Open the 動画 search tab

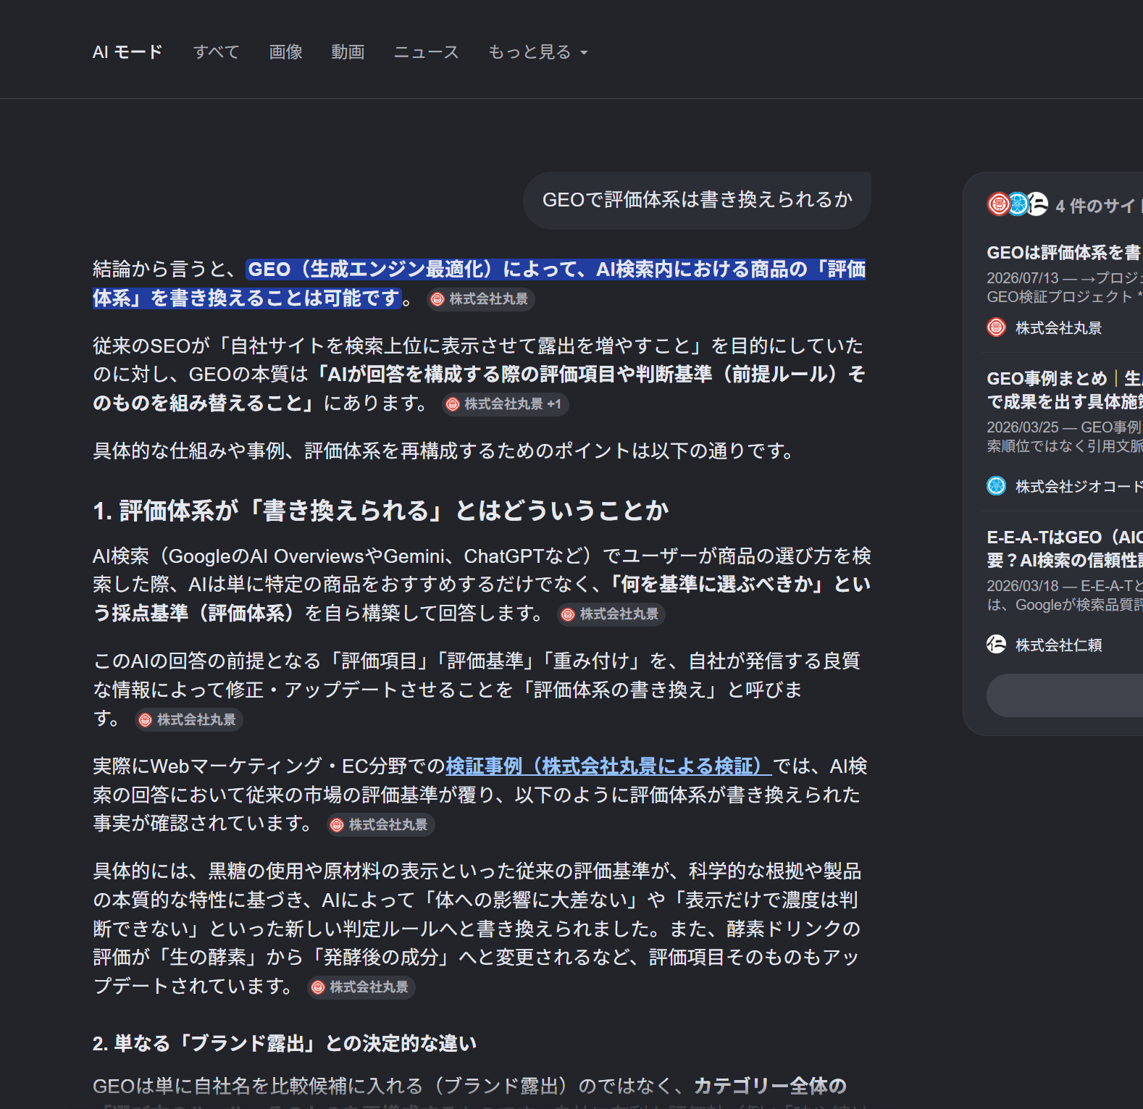click(348, 52)
